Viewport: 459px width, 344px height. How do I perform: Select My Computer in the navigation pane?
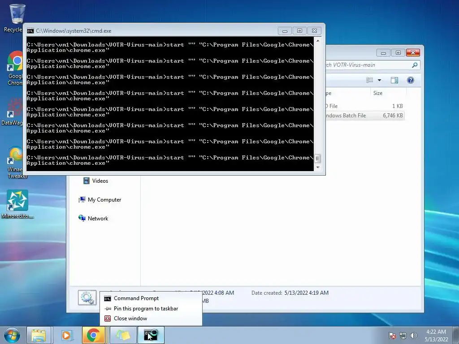[100, 199]
